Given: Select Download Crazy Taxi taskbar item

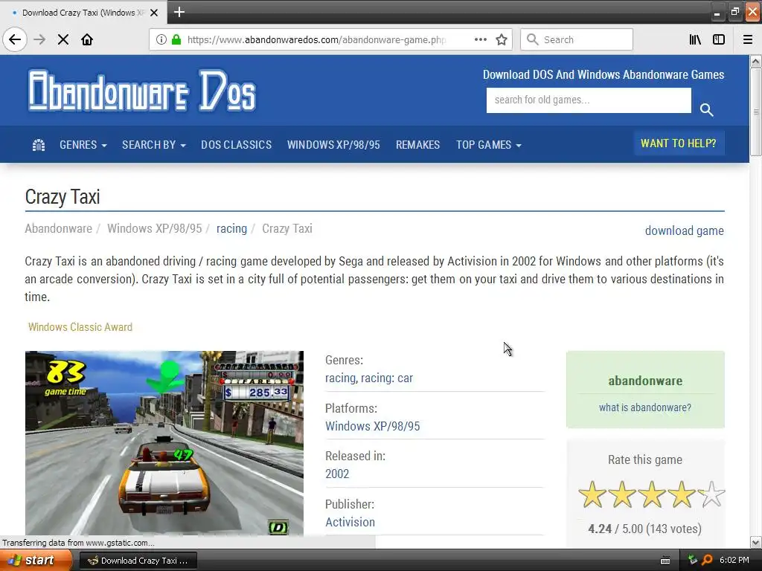Looking at the screenshot, I should coord(138,561).
